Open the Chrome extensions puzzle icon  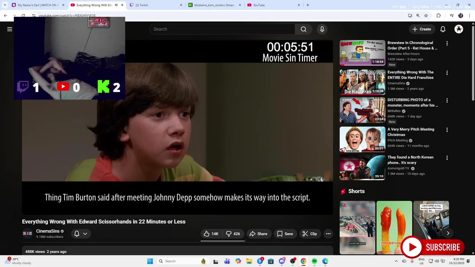(439, 16)
